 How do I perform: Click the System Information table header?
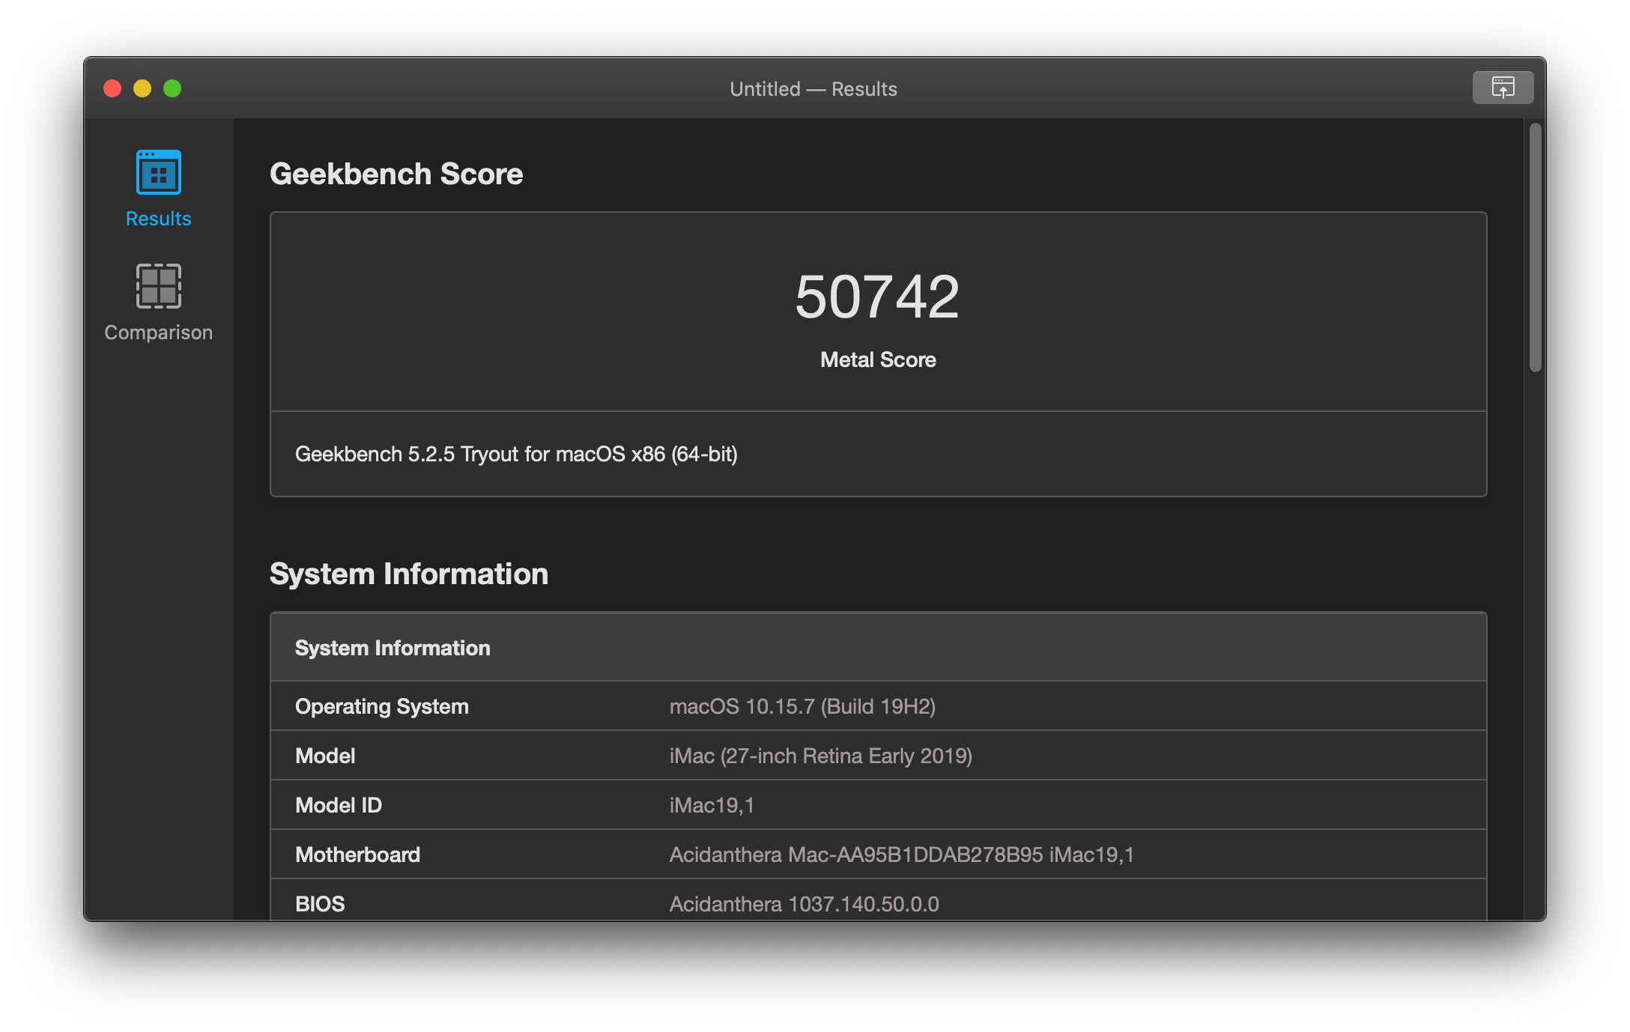click(x=878, y=647)
